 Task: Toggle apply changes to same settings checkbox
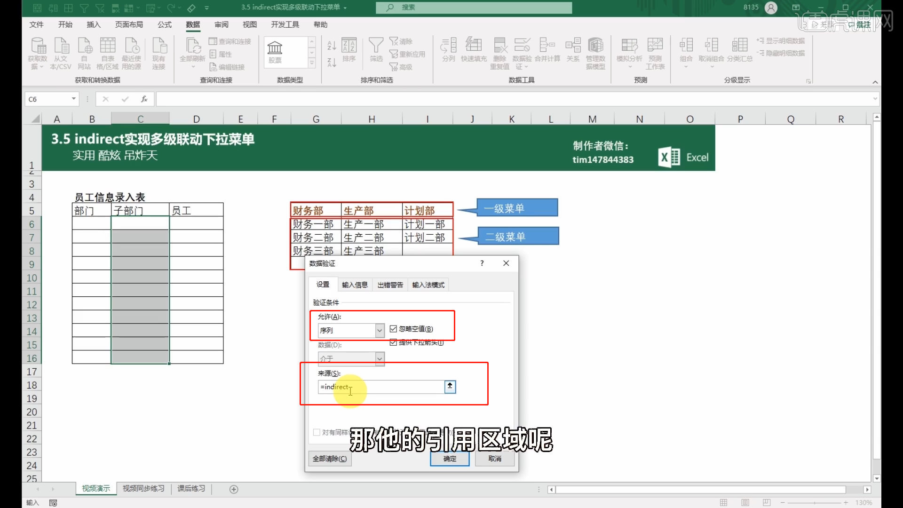317,432
